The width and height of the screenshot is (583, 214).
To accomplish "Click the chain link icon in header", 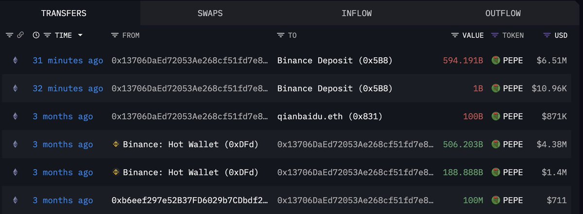I will point(20,35).
